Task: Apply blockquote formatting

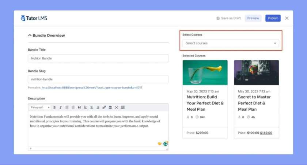Action: tap(79, 107)
